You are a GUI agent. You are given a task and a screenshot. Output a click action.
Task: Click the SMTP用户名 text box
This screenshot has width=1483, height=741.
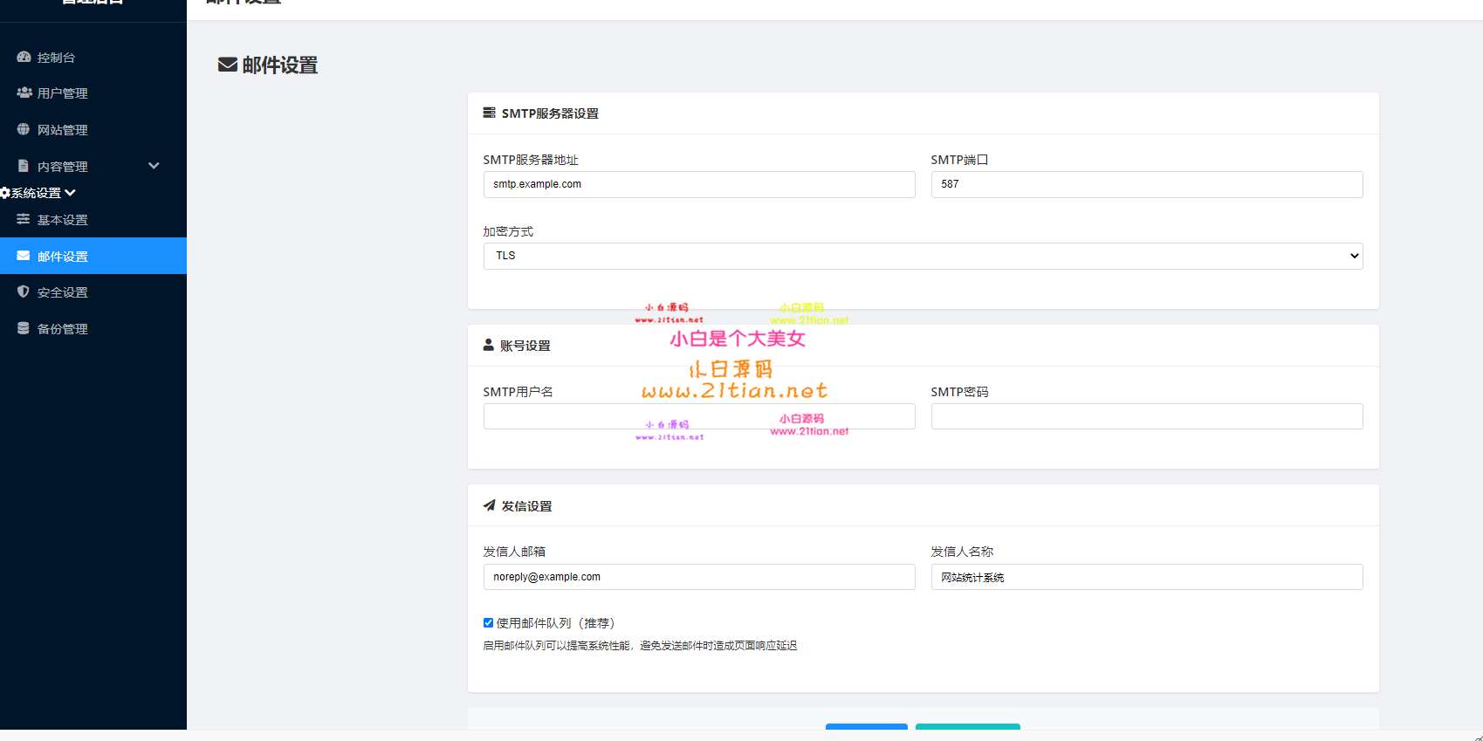(698, 416)
